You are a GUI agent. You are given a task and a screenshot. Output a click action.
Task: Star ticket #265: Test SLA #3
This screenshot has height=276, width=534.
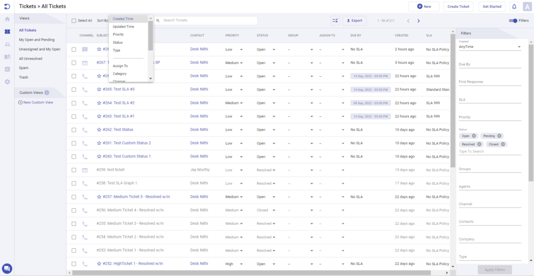pos(99,89)
